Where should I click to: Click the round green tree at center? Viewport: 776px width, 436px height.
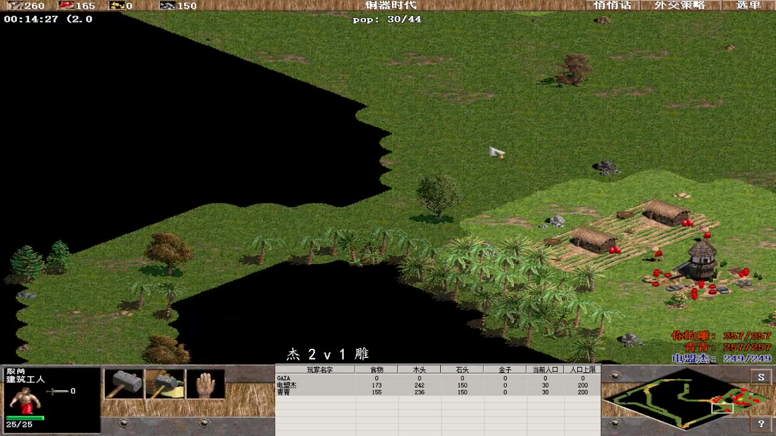(x=438, y=197)
